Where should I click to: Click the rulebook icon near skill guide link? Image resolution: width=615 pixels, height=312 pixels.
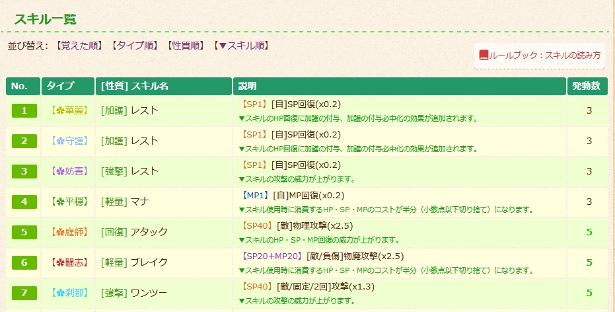[x=484, y=55]
